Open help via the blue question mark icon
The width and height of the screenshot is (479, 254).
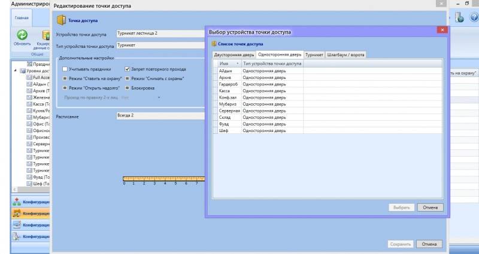[474, 17]
